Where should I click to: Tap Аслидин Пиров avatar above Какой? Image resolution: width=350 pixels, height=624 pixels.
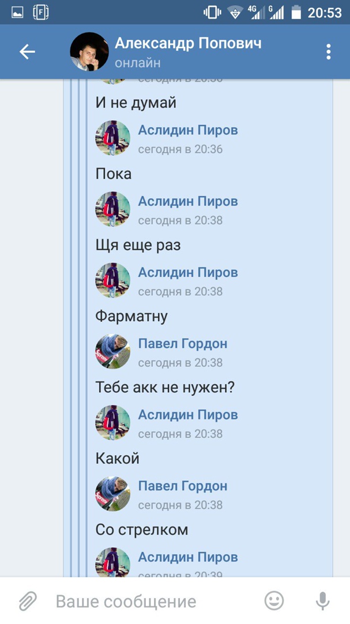click(x=113, y=422)
